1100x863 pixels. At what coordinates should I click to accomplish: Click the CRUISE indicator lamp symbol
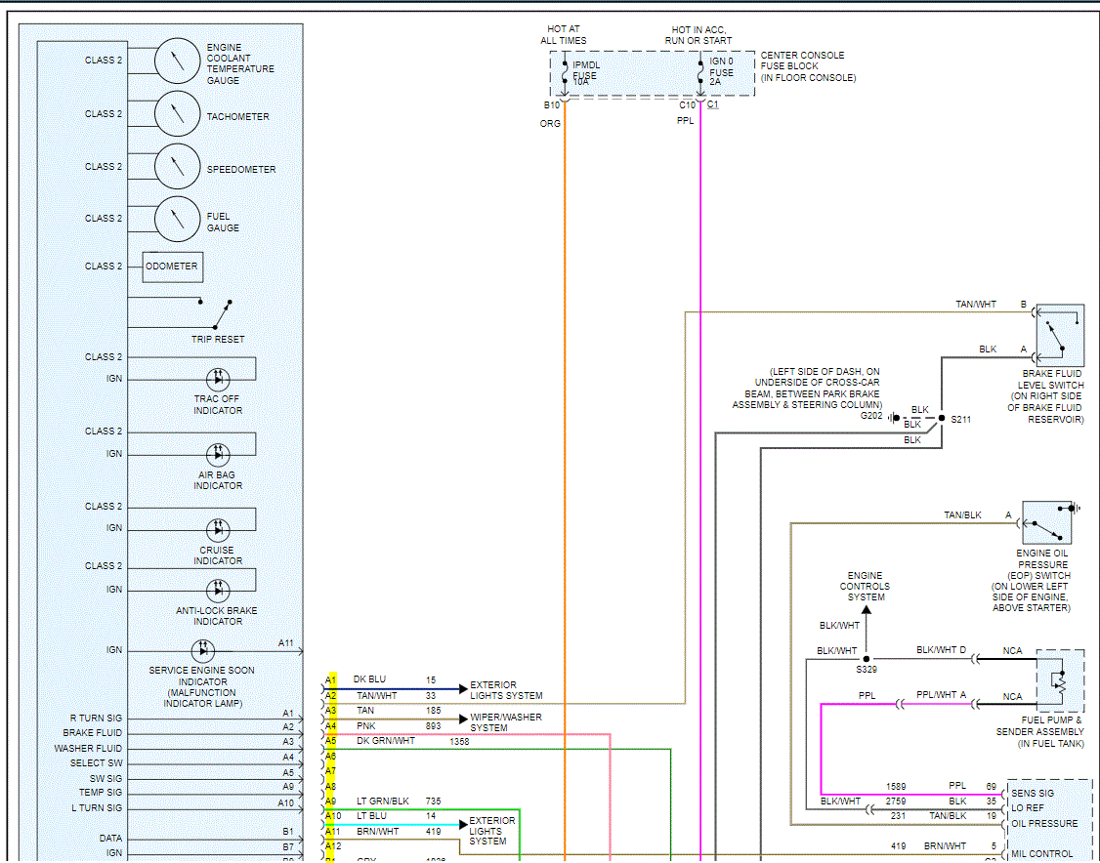(217, 529)
